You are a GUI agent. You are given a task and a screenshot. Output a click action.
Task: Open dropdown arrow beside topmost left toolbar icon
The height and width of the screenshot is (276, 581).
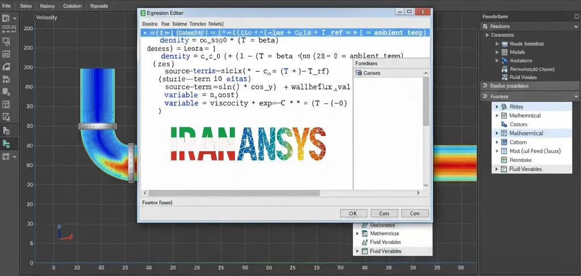[14, 18]
